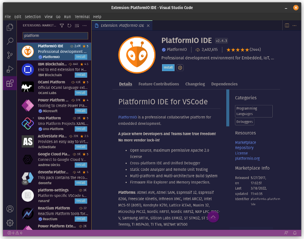Open the Explorer view in activity bar
Image resolution: width=304 pixels, height=239 pixels.
[10, 27]
